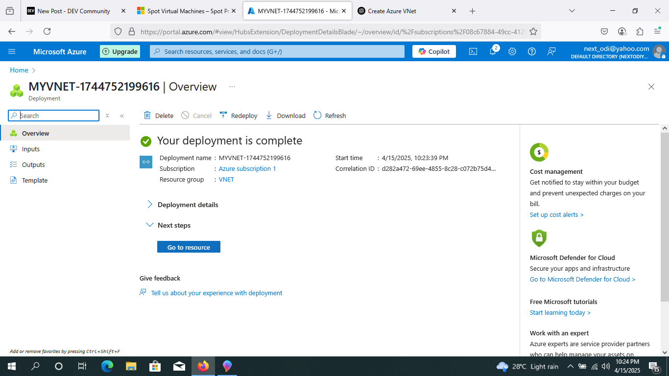The width and height of the screenshot is (669, 376).
Task: Open the VNET resource group link
Action: 226,179
